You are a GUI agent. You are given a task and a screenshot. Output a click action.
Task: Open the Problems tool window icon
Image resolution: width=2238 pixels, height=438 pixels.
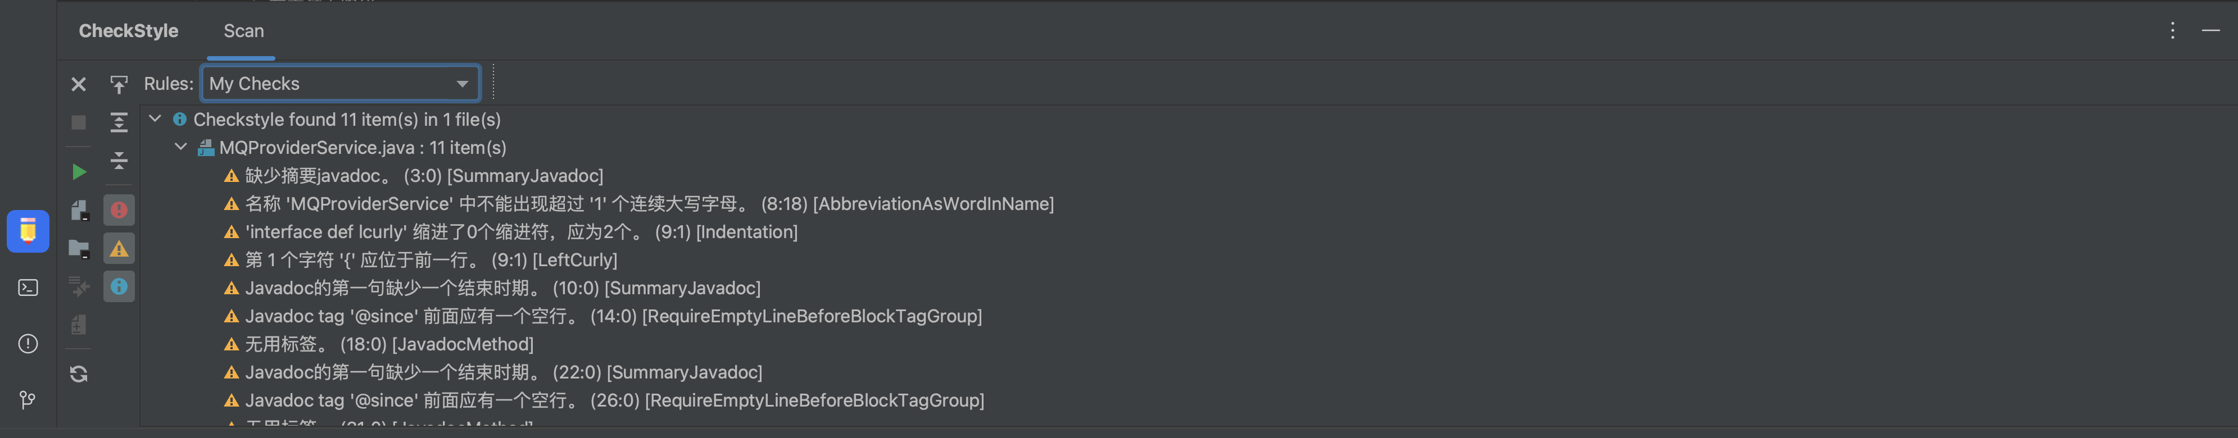pyautogui.click(x=28, y=344)
